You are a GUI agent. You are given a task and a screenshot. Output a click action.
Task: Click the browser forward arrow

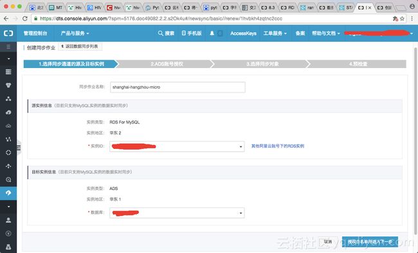pos(15,19)
